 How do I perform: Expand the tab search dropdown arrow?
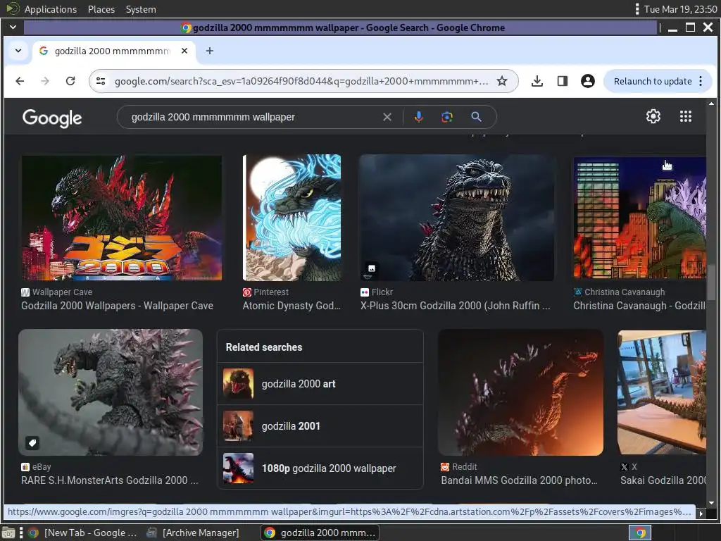pos(18,51)
